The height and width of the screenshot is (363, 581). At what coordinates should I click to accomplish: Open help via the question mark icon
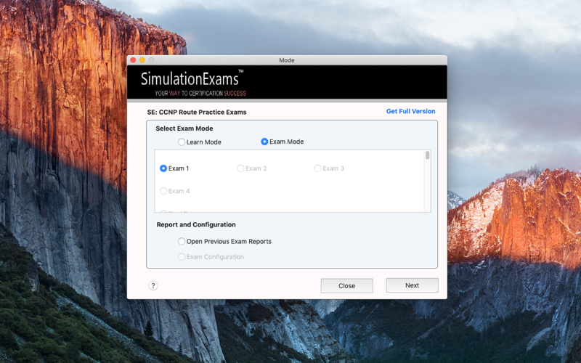tap(153, 285)
